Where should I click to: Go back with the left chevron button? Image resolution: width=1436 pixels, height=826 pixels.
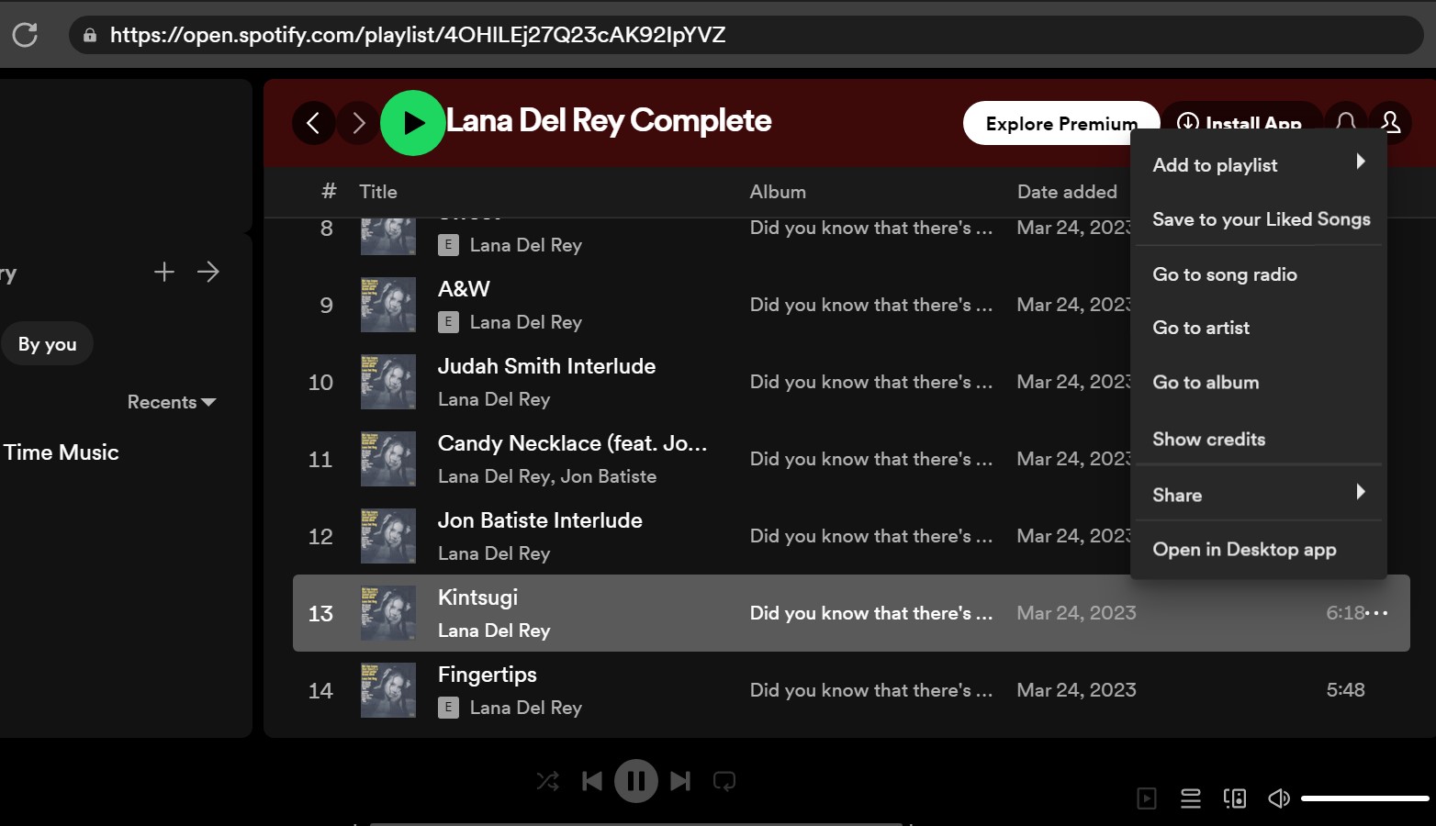[x=313, y=123]
